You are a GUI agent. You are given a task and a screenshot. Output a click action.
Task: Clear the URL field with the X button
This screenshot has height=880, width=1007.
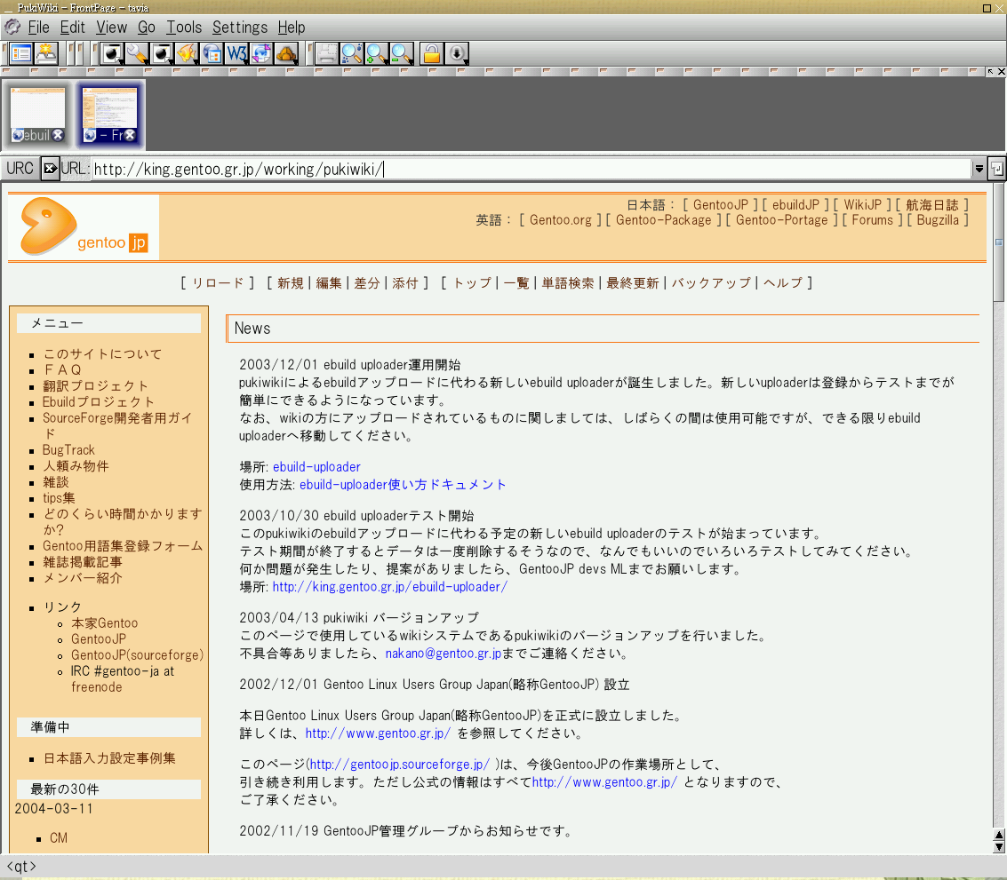click(x=50, y=169)
